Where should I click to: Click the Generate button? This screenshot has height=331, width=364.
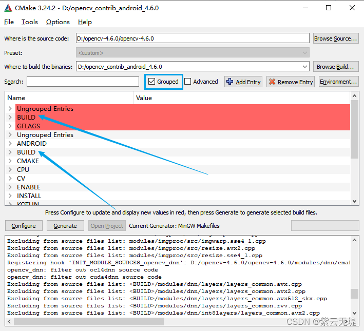[65, 226]
